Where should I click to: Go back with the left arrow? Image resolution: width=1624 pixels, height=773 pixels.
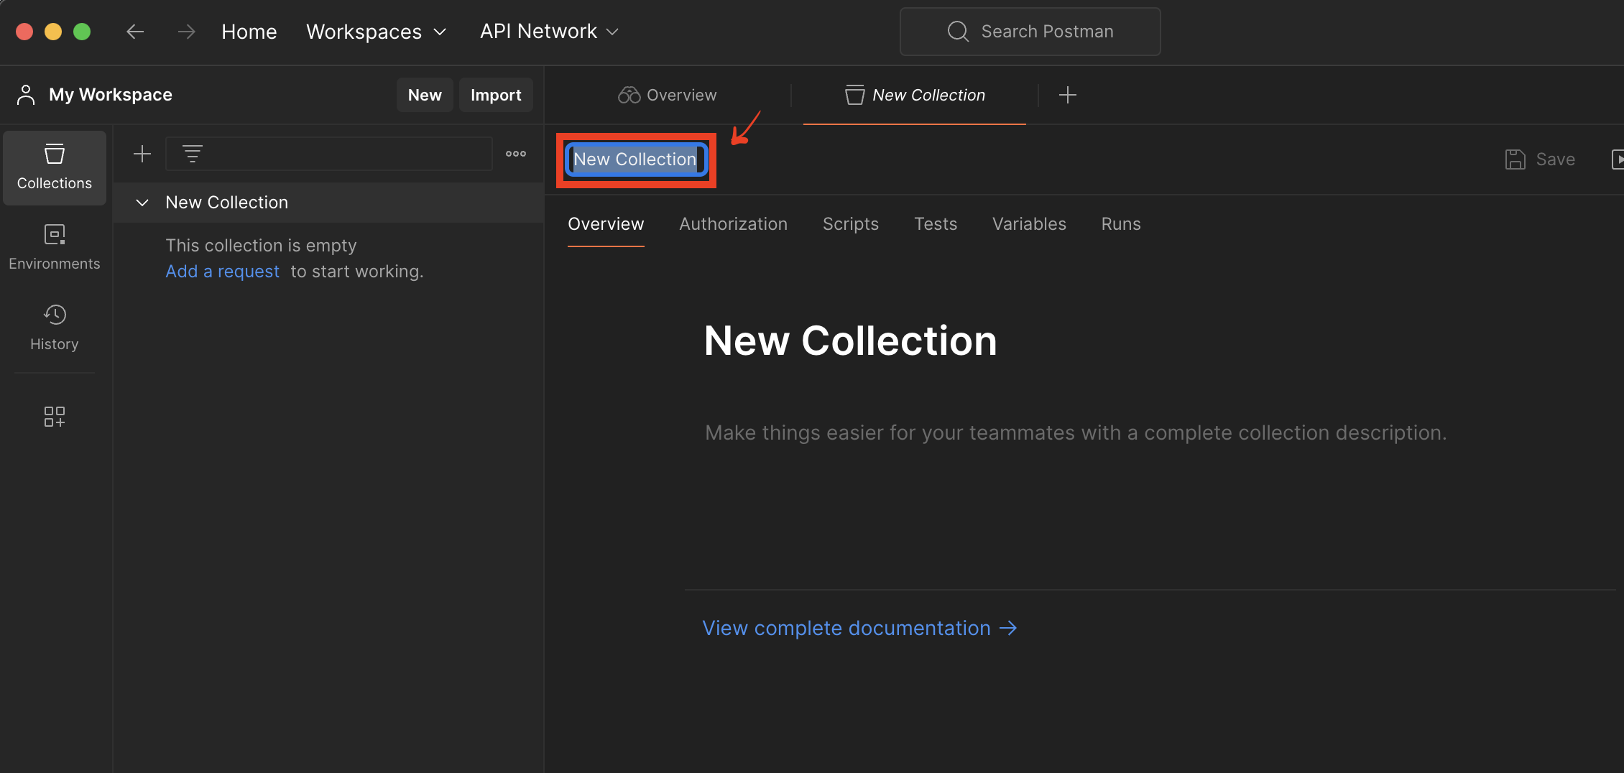pos(135,32)
